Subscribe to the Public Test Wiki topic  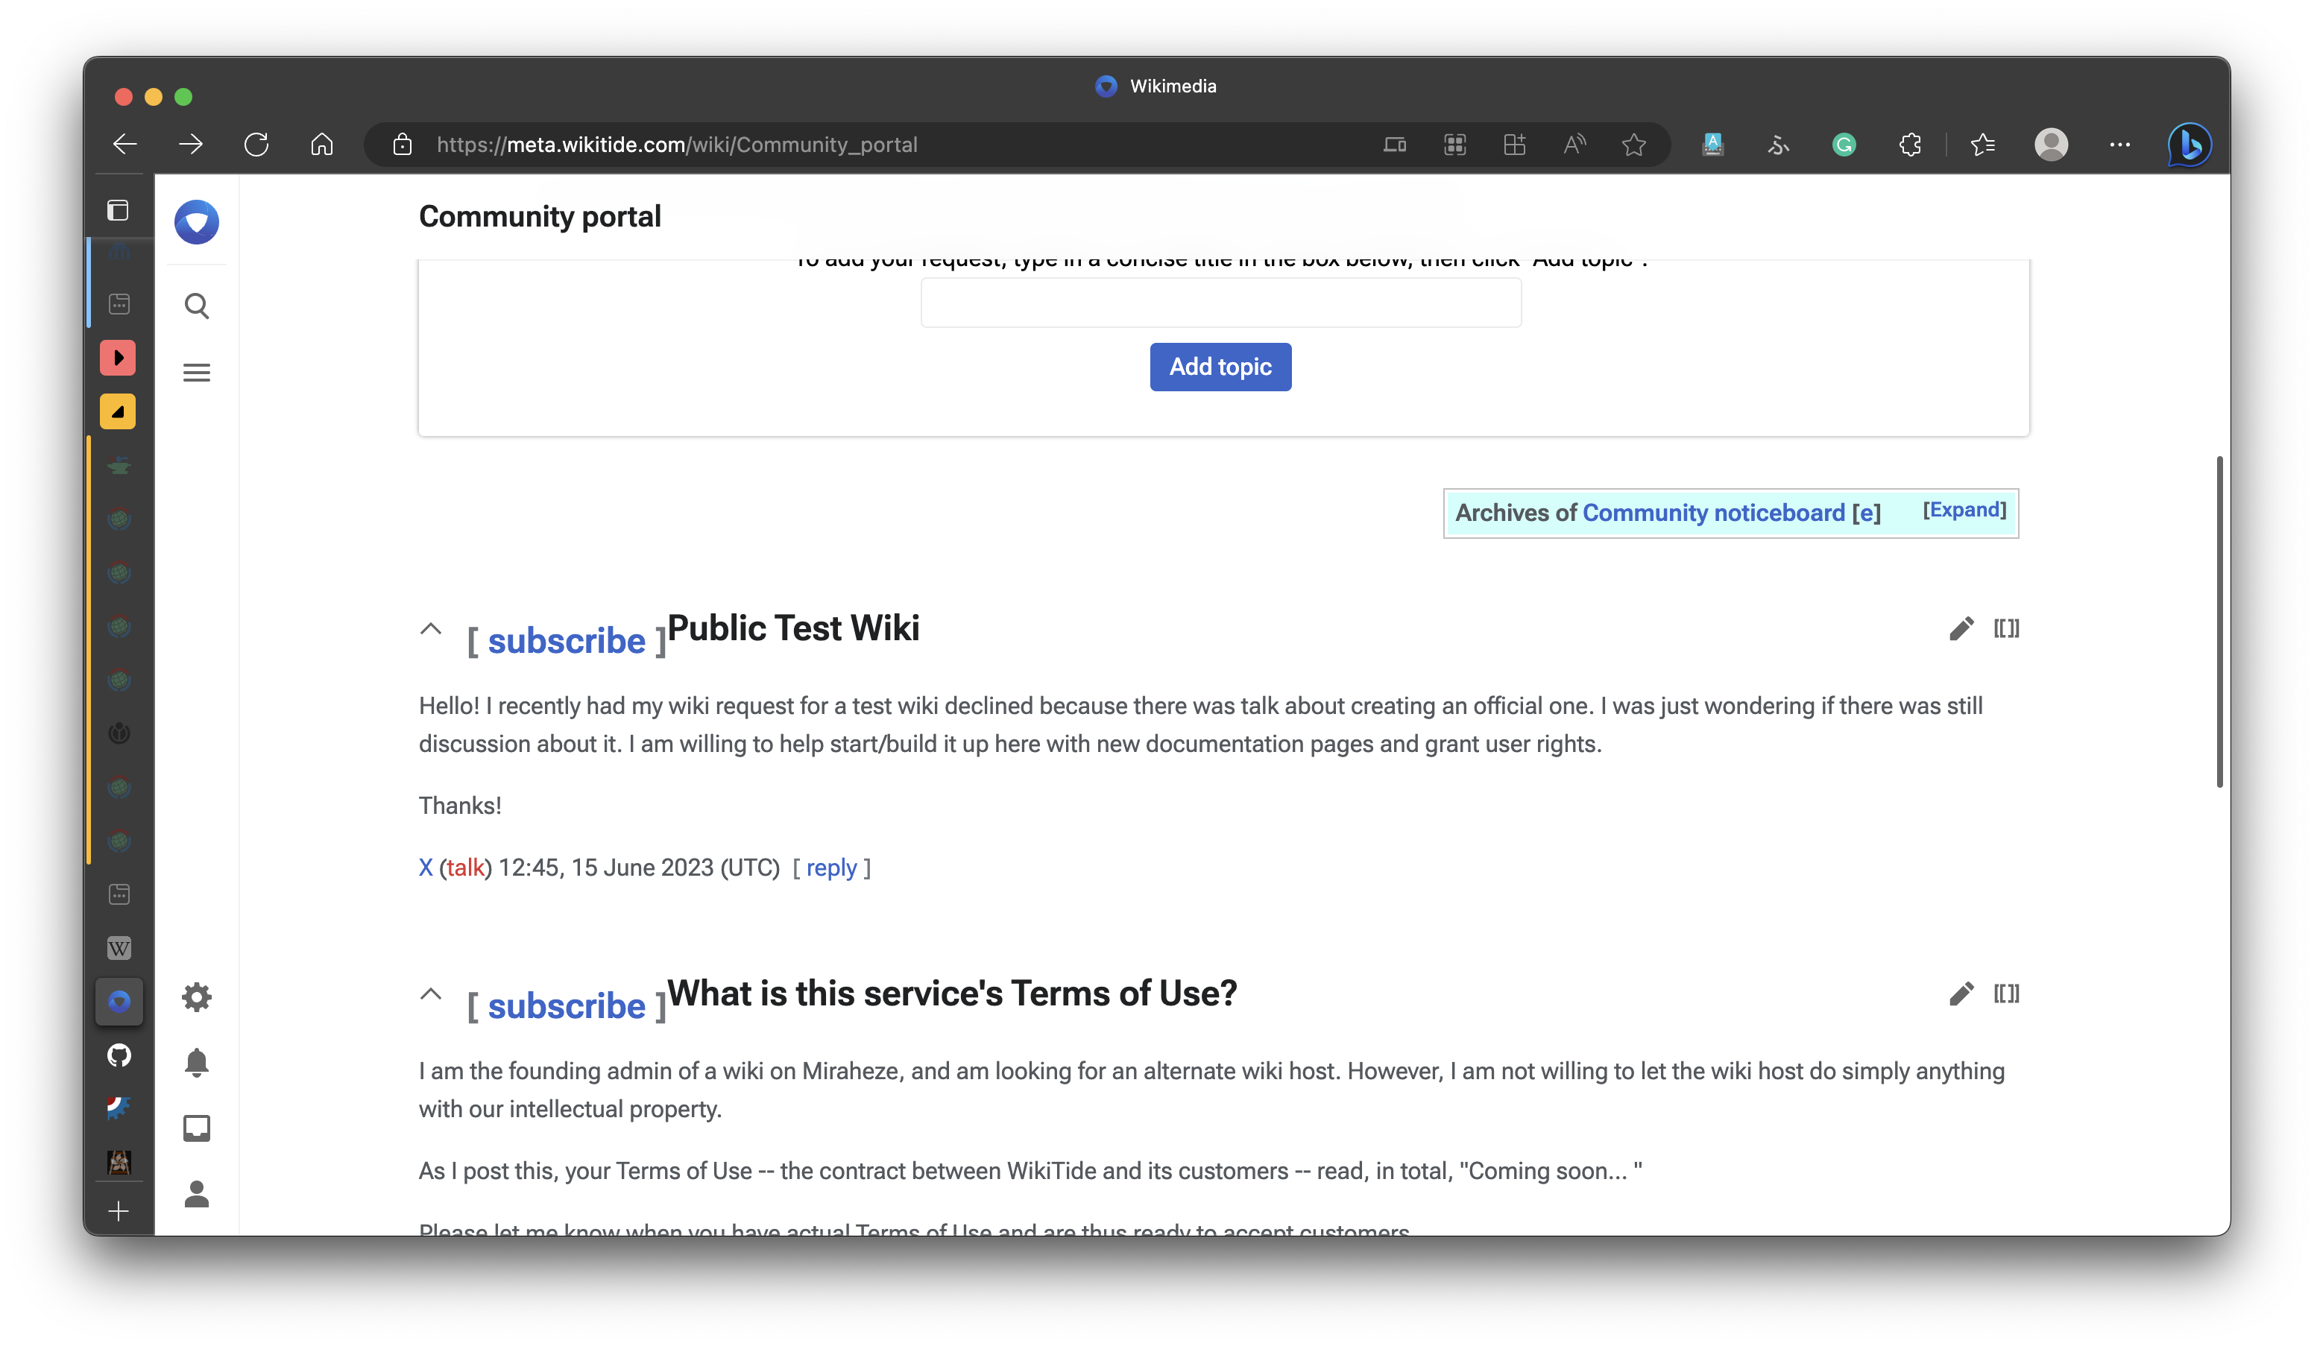[567, 640]
